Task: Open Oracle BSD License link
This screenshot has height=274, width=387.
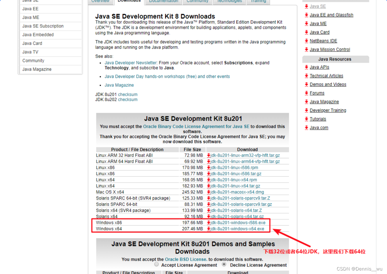Action: 186,259
